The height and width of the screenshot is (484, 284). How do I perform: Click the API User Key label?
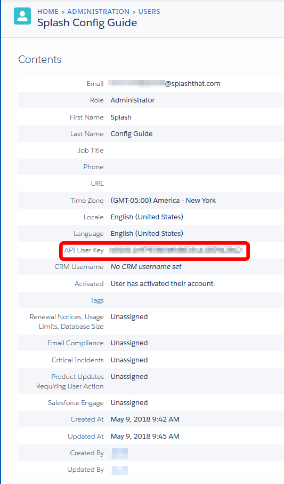84,250
